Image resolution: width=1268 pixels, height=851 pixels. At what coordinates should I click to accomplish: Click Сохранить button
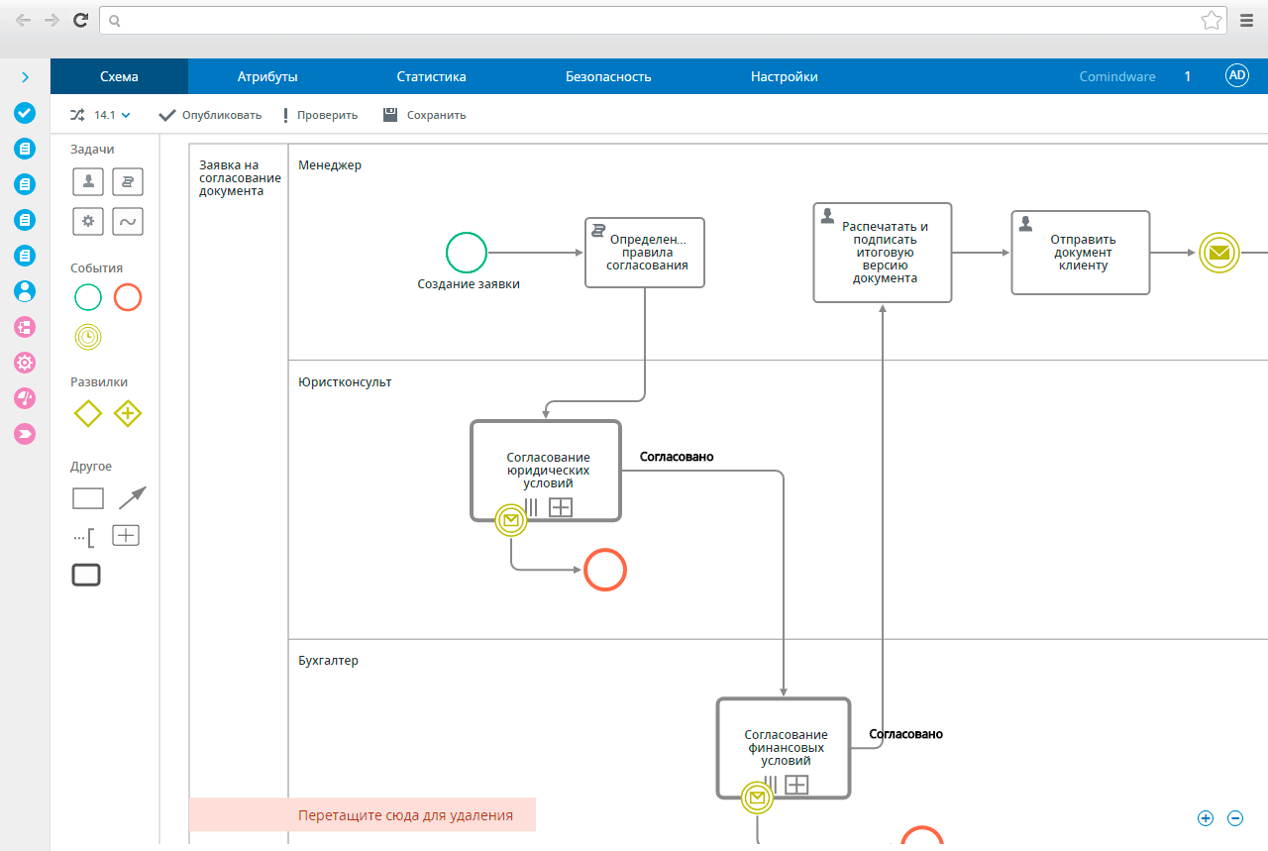(x=425, y=115)
